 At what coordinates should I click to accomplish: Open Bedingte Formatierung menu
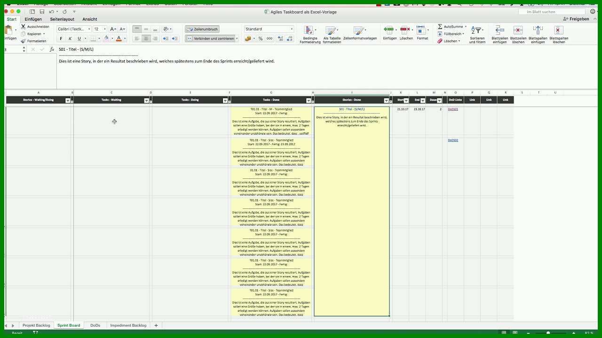310,35
